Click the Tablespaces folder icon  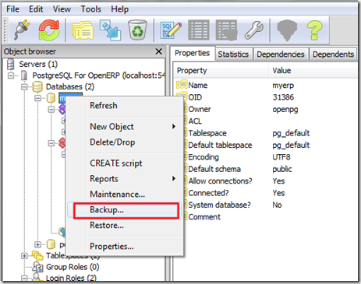coord(37,256)
